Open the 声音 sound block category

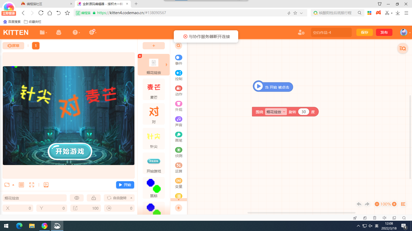[179, 122]
